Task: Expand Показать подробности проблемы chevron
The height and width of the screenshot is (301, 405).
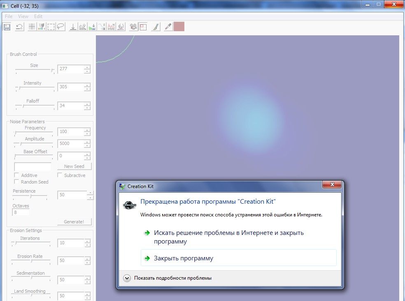Action: [x=127, y=278]
